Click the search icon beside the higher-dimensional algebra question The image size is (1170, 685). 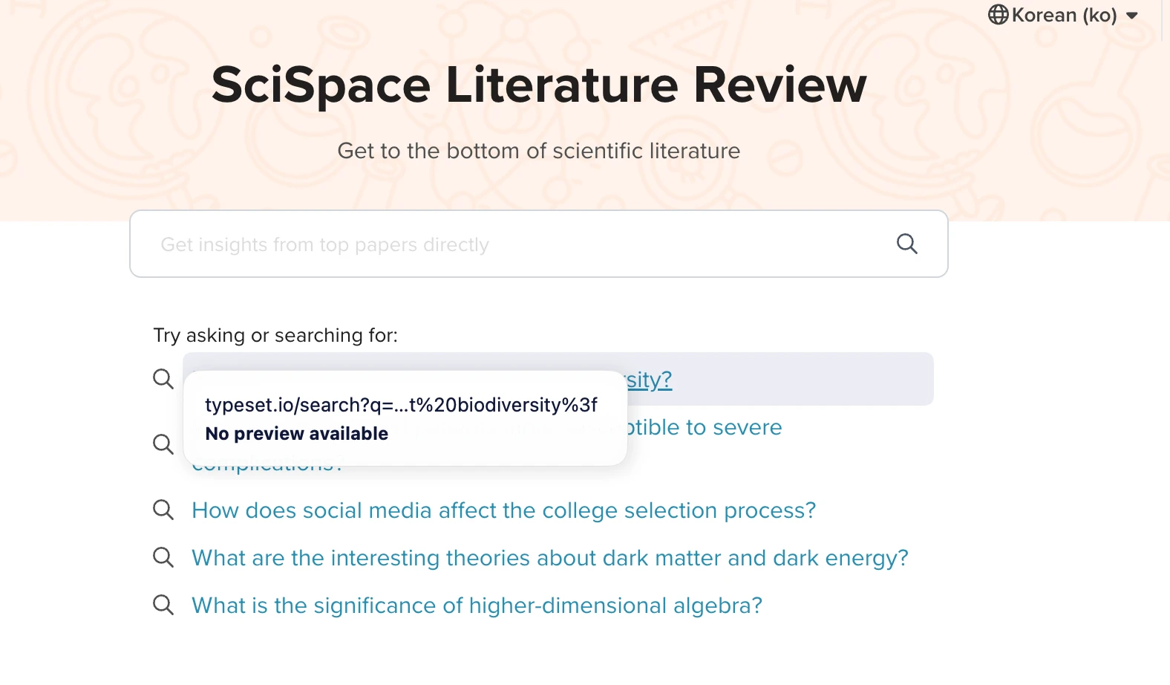click(163, 605)
